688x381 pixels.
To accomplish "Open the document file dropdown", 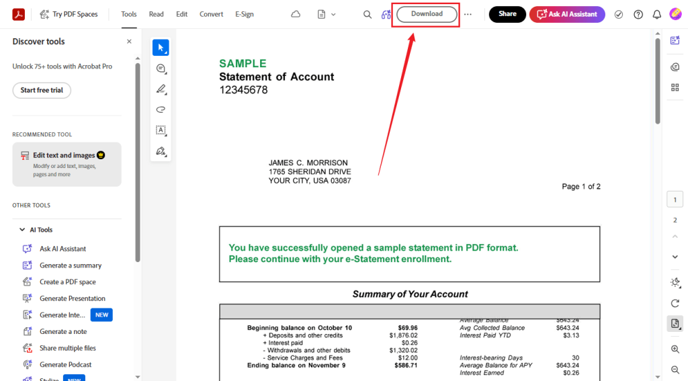I will coord(327,15).
